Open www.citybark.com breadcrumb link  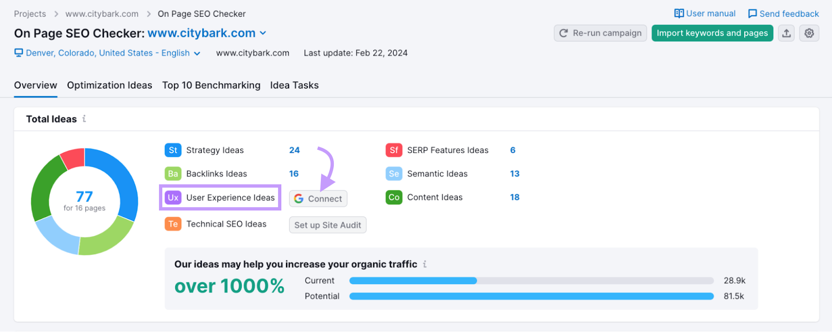pos(102,14)
